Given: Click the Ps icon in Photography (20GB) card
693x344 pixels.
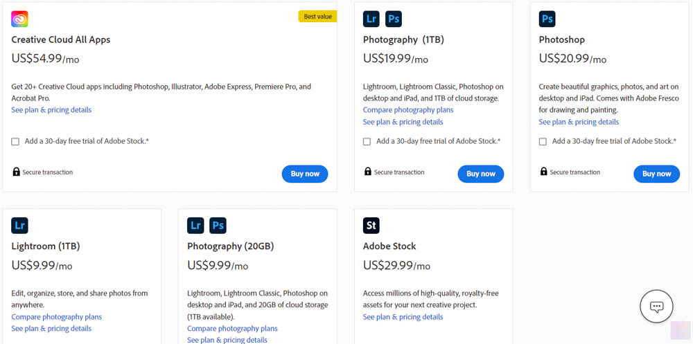Looking at the screenshot, I should tap(218, 226).
